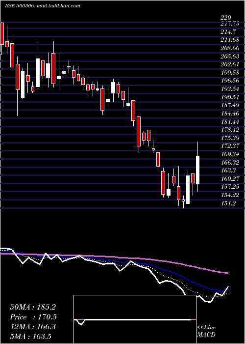Click the '12MA : 166.3' readout

point(33,327)
